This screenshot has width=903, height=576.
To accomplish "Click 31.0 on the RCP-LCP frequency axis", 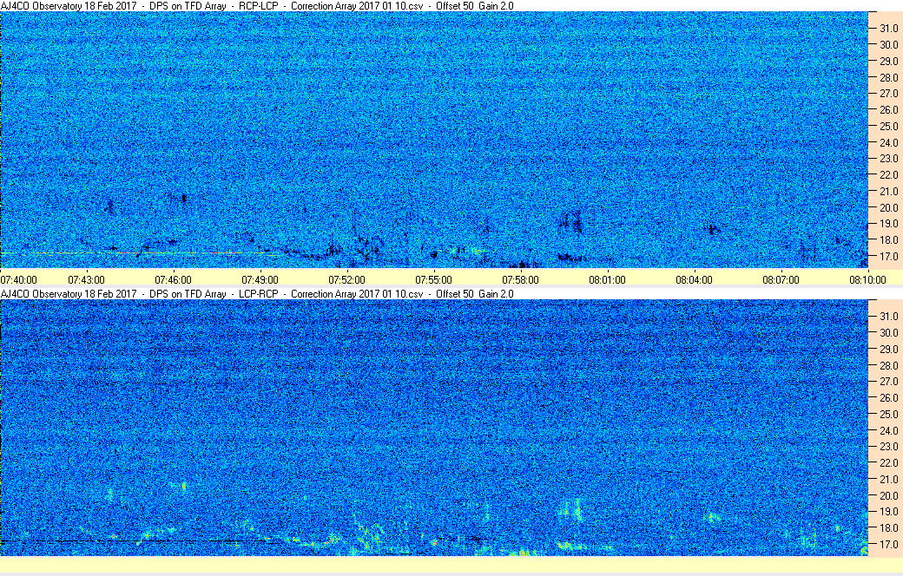I will 888,29.
